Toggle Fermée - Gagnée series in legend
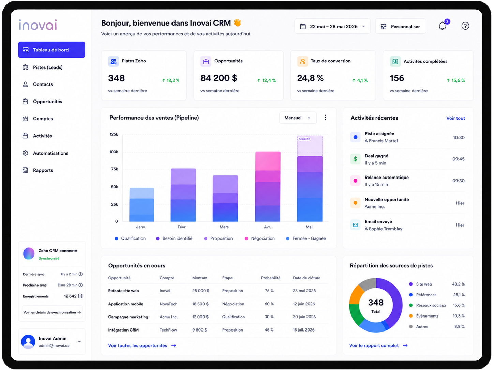494x370 pixels. 306,238
